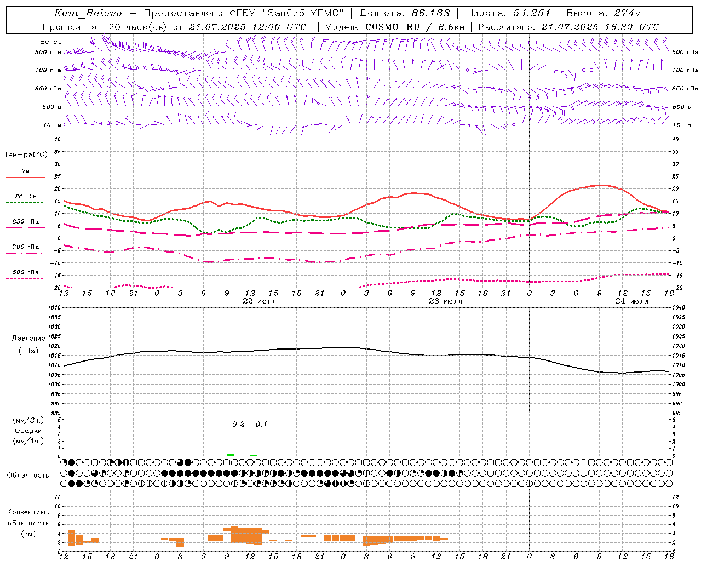Click the (км) convective cloud unit label
This screenshot has width=701, height=561.
pos(28,534)
